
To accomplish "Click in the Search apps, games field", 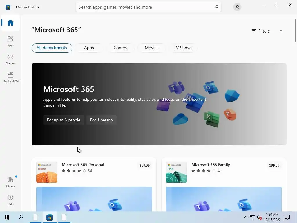I will [x=148, y=7].
